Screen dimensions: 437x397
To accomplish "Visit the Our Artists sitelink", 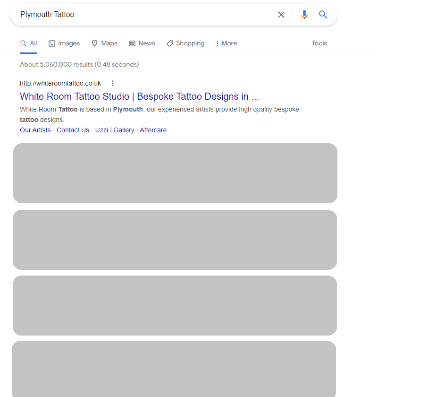I will click(35, 130).
